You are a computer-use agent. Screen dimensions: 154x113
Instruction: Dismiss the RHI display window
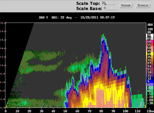click(143, 5)
